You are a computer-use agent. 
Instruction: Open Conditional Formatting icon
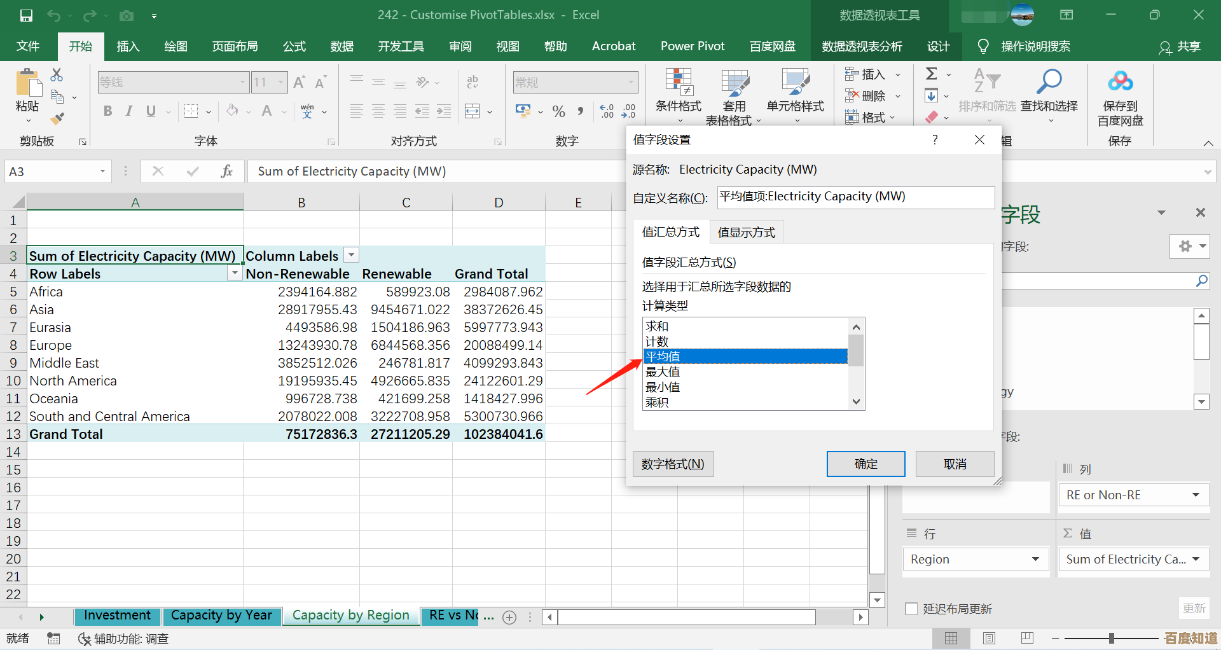678,81
